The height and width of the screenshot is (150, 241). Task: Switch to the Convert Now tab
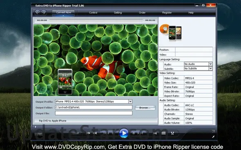point(63,13)
